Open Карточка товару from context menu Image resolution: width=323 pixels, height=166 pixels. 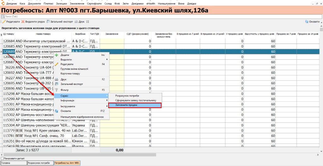tap(70, 74)
